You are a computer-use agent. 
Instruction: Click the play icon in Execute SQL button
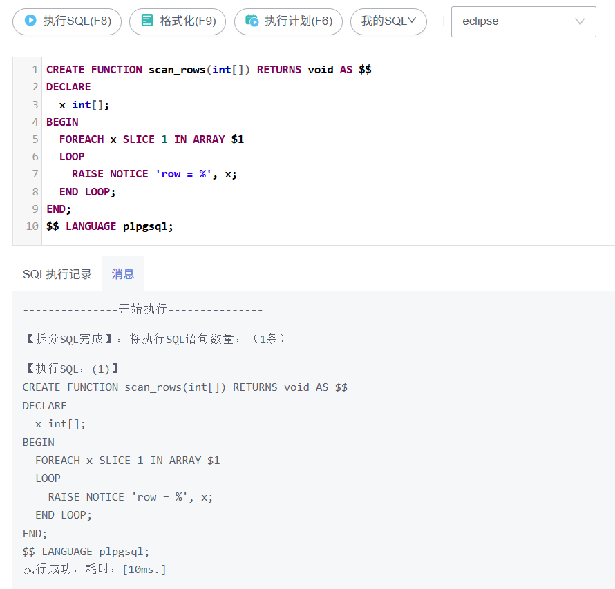click(30, 21)
